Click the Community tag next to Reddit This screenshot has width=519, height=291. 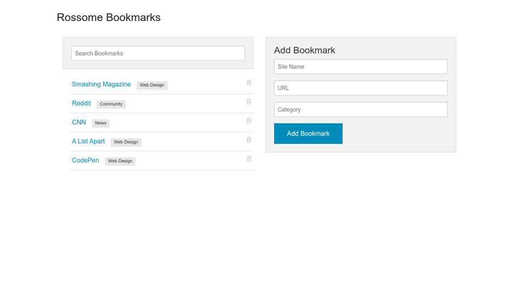pos(111,104)
